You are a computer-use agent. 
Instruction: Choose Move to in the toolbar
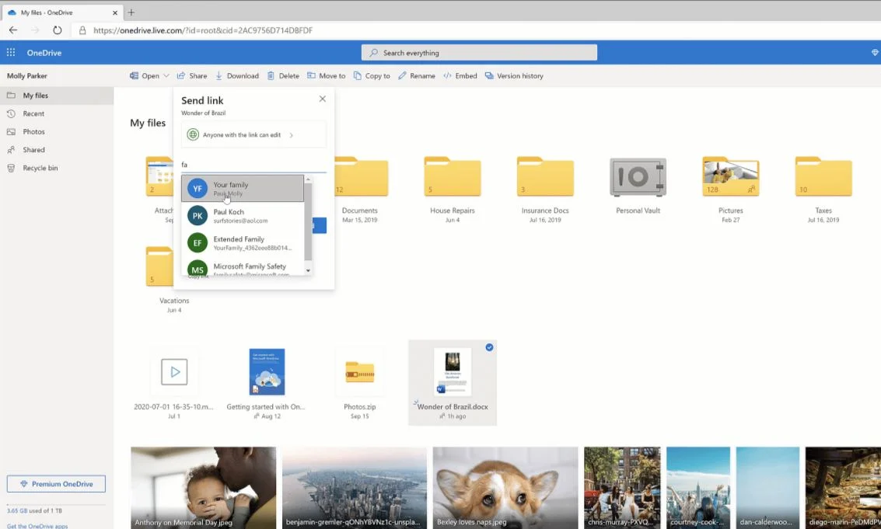coord(327,76)
